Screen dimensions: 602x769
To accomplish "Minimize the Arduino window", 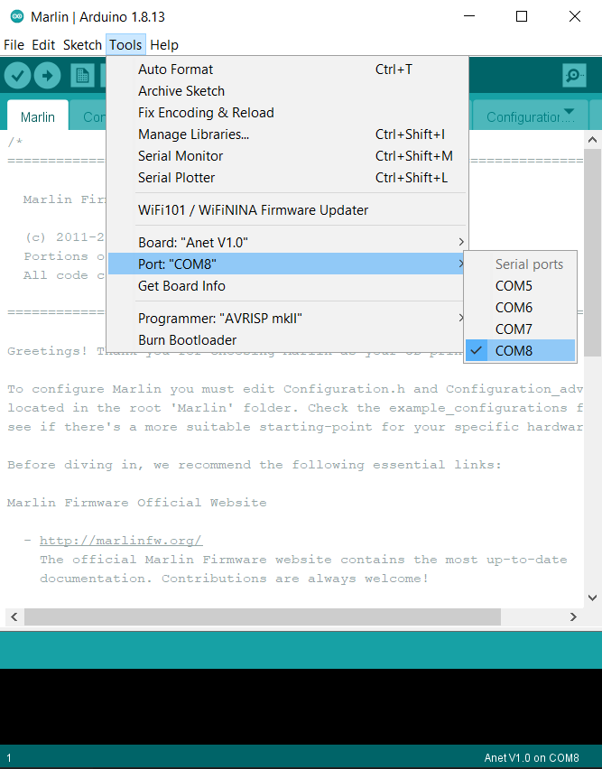I will [x=469, y=16].
